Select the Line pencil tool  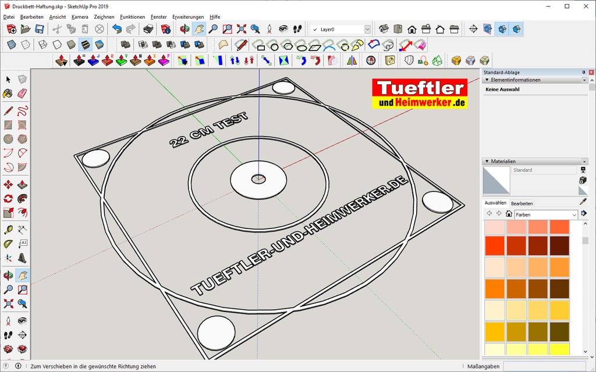click(x=8, y=111)
